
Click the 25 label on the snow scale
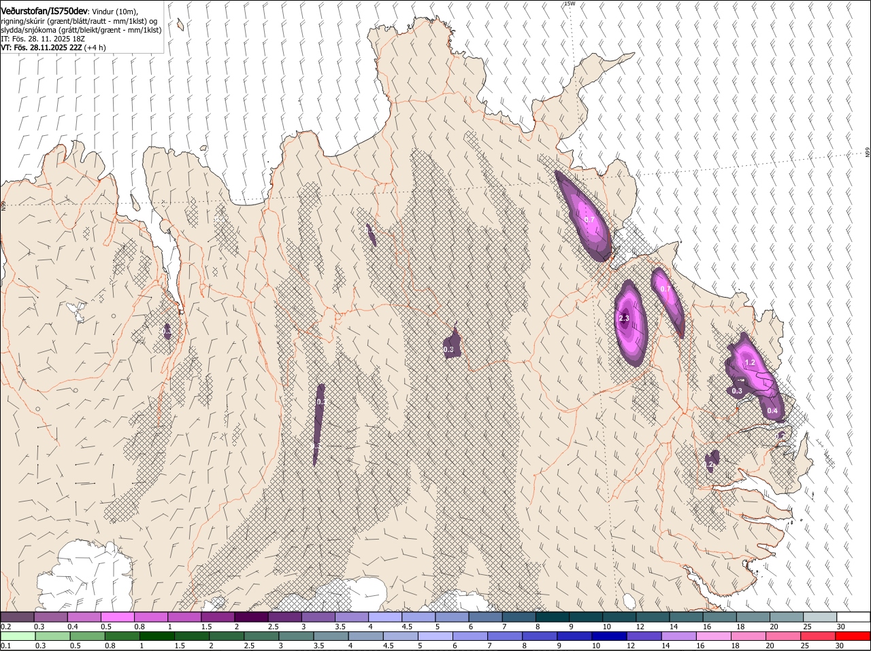pyautogui.click(x=808, y=626)
